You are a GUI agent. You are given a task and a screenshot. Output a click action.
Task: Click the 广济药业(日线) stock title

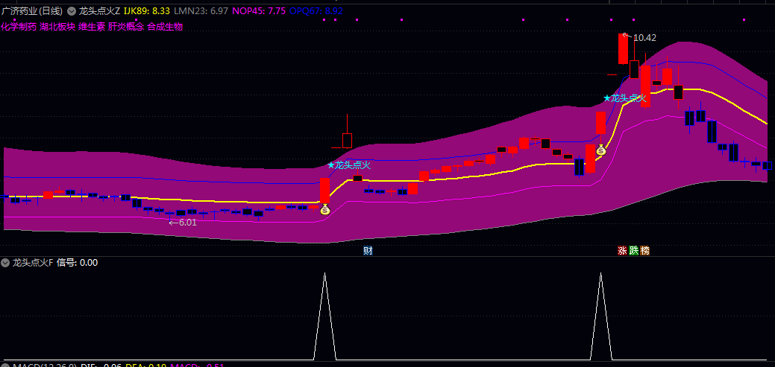pos(32,11)
